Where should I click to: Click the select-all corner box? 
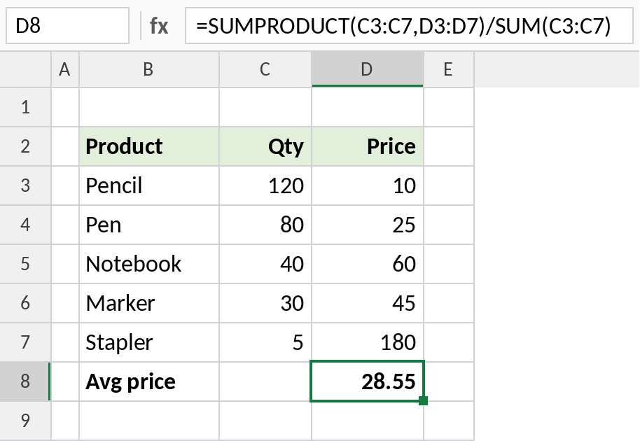[x=25, y=69]
